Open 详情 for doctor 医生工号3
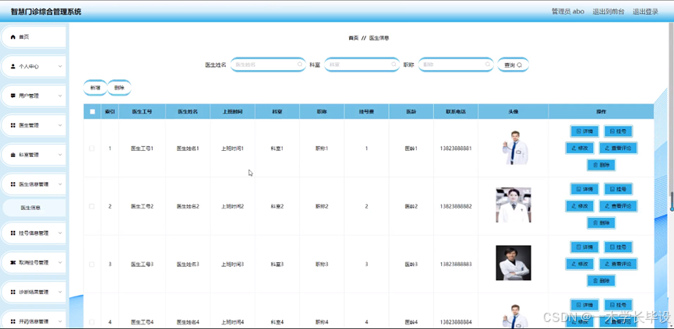 [x=584, y=247]
